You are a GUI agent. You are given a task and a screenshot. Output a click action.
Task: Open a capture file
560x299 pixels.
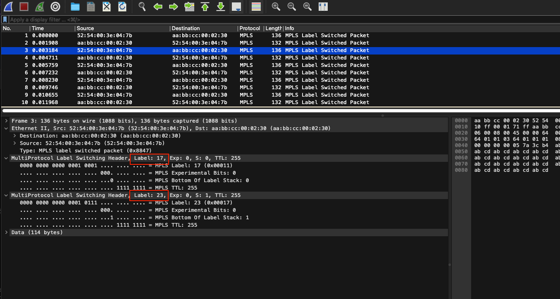(75, 7)
